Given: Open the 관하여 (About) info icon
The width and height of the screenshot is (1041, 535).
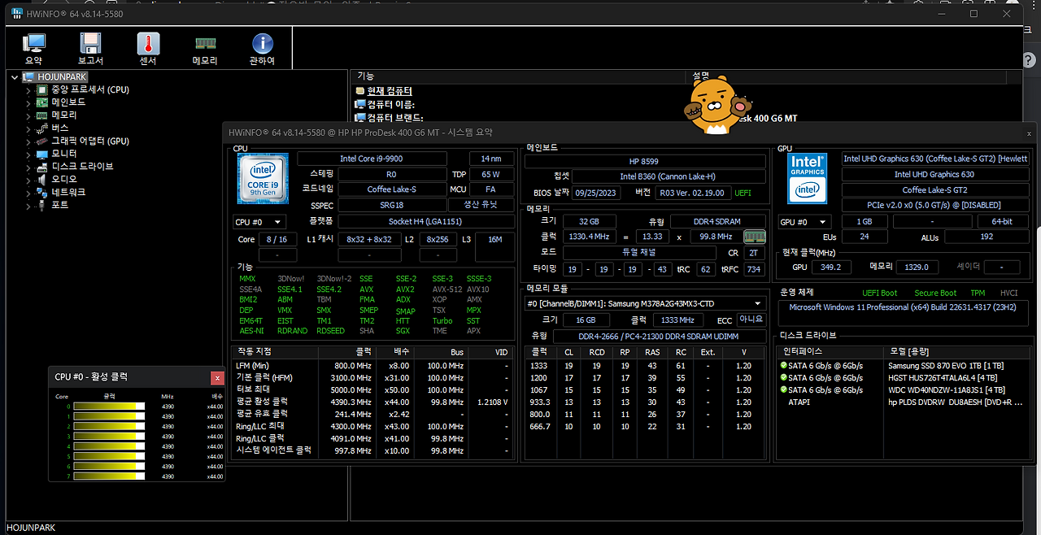Looking at the screenshot, I should (262, 49).
